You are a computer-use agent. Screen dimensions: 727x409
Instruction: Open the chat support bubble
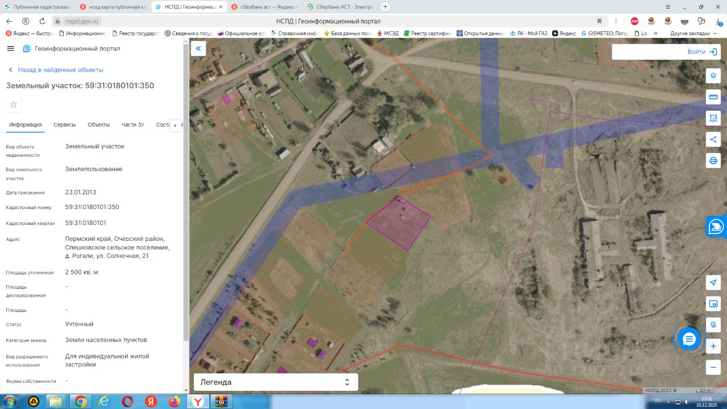coord(689,339)
